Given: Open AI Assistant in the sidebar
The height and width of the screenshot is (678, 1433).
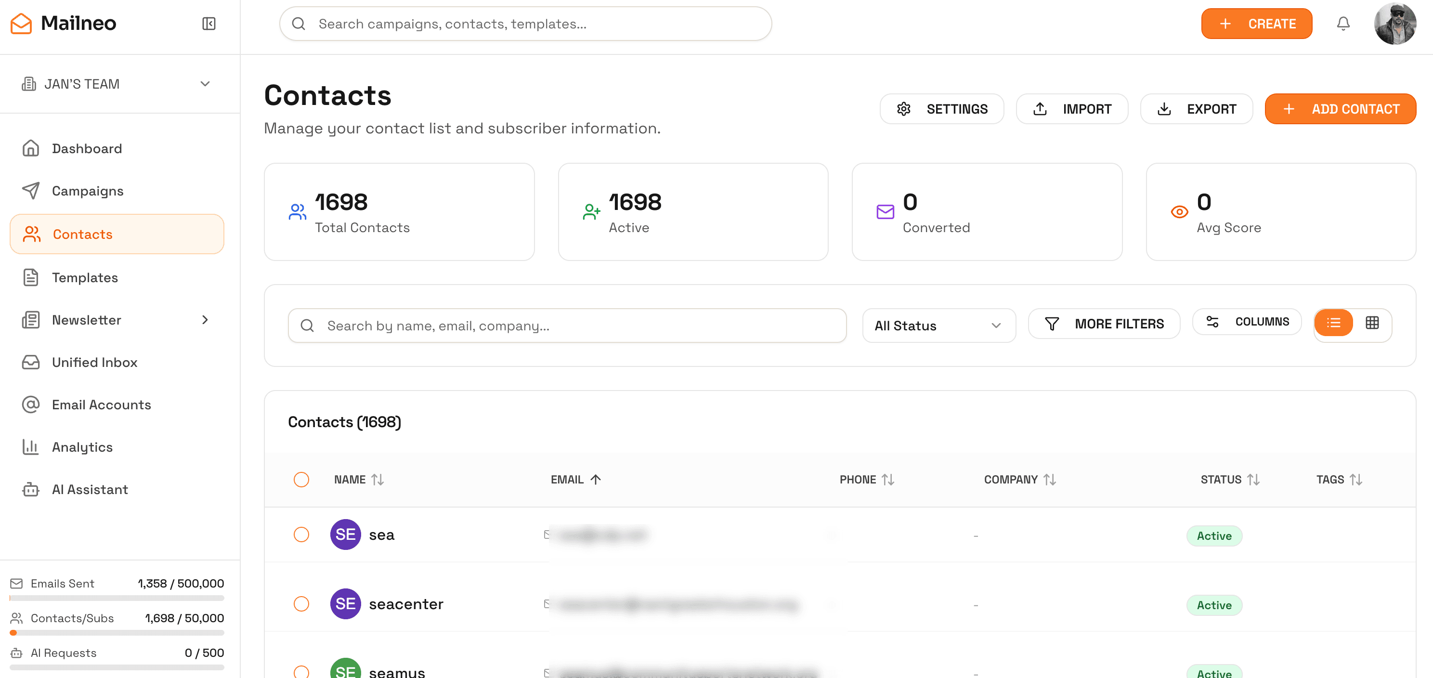Looking at the screenshot, I should [117, 489].
